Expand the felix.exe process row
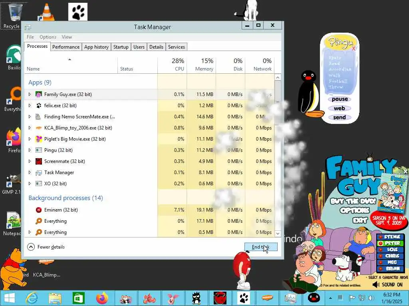 [x=30, y=106]
